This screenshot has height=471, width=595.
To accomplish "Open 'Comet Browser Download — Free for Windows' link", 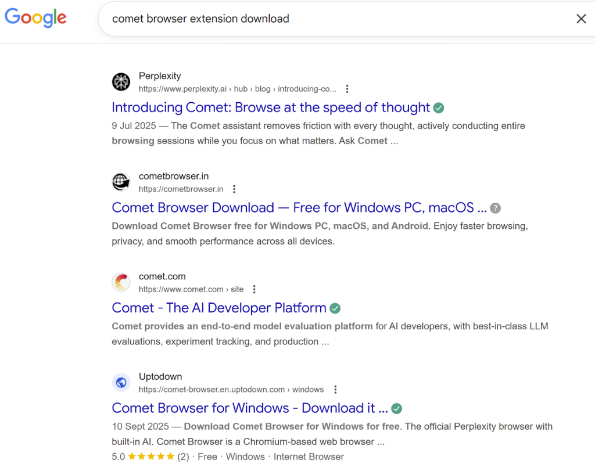I will 299,208.
